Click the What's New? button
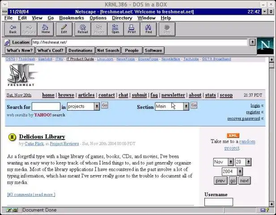276x215 pixels. (x=20, y=51)
